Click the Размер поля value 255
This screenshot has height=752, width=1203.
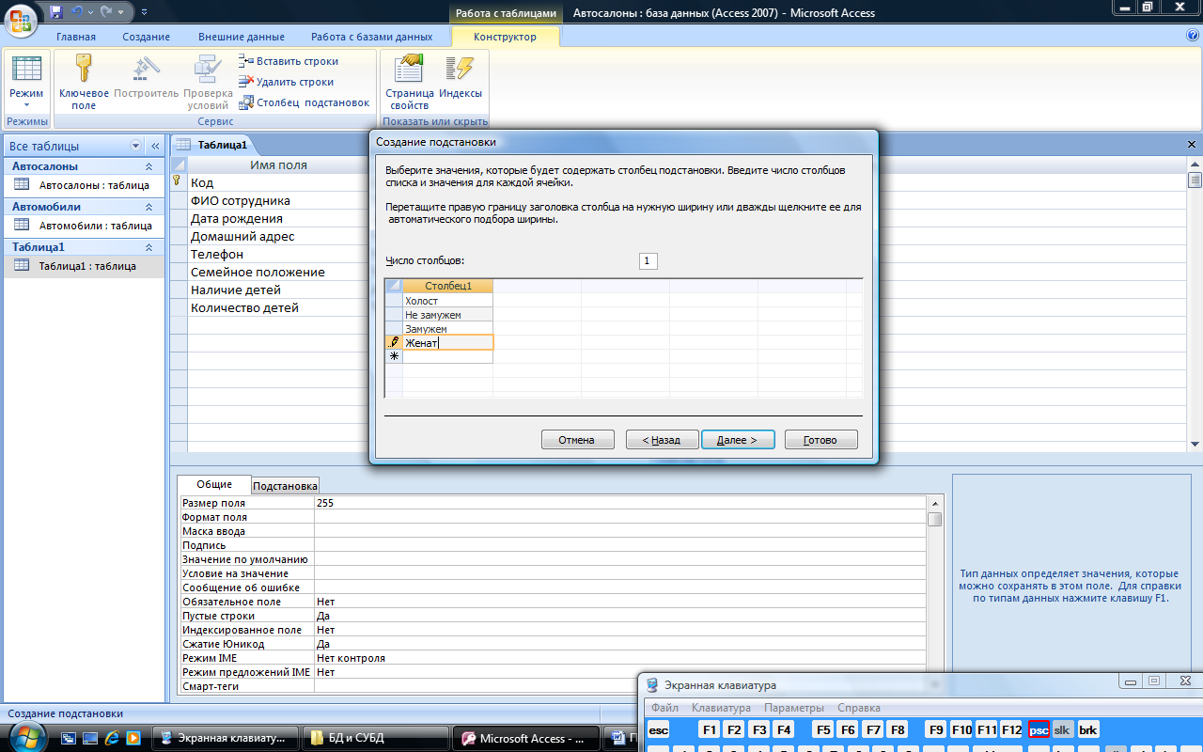(620, 503)
